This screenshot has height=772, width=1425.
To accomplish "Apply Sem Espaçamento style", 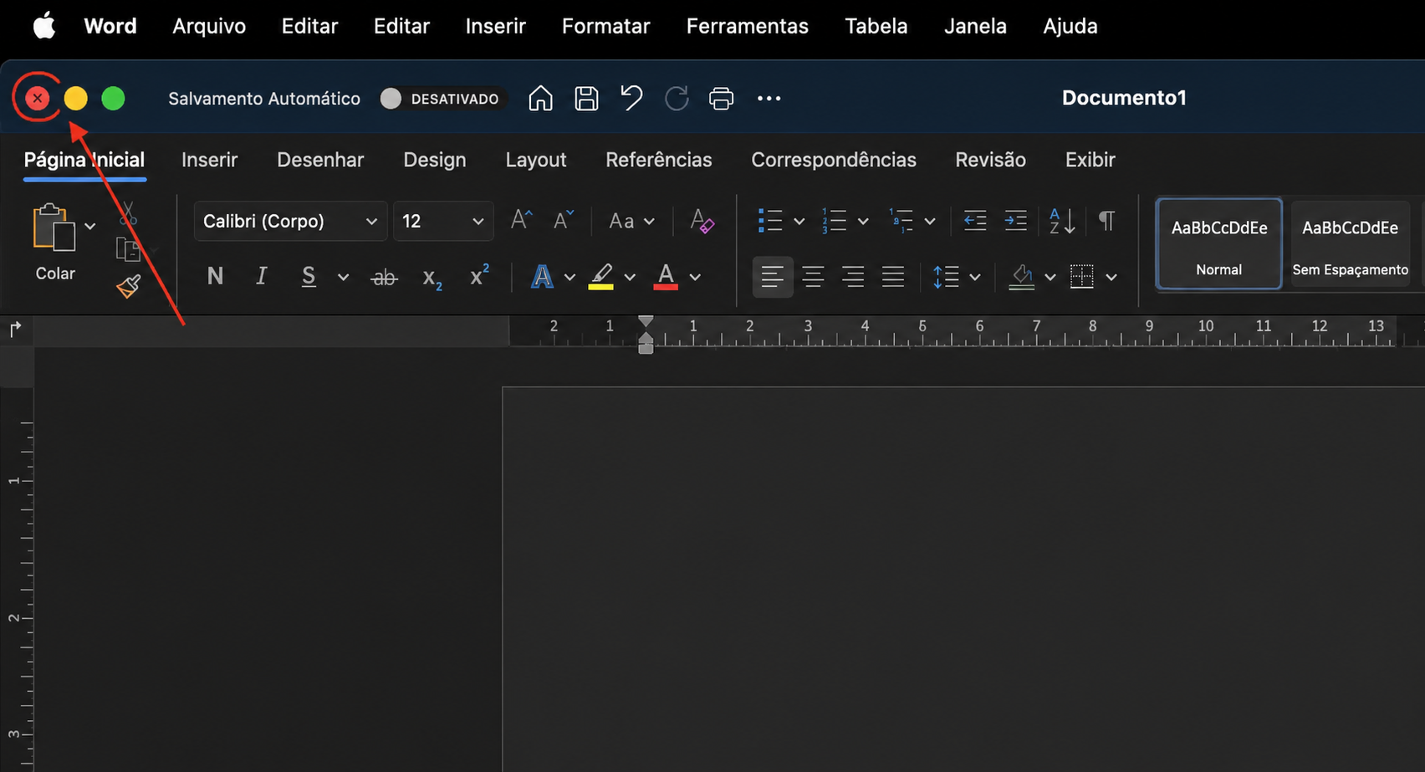I will 1350,243.
